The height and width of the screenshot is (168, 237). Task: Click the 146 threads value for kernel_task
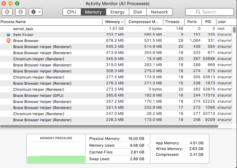point(180,29)
